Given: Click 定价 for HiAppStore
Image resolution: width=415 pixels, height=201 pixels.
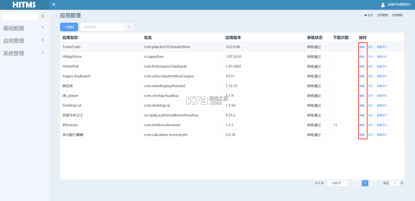Looking at the screenshot, I should [x=371, y=57].
